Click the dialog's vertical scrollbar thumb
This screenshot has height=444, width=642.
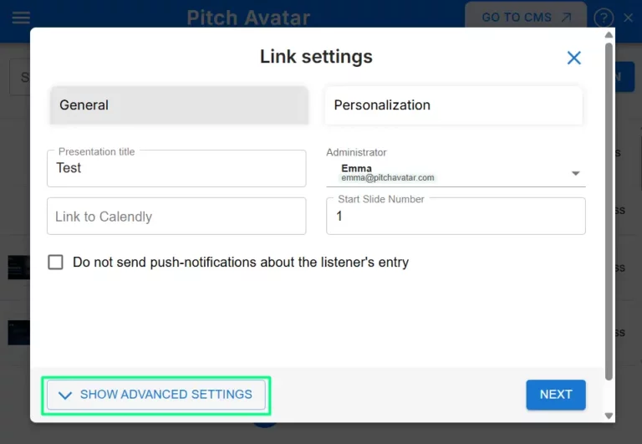(609, 209)
